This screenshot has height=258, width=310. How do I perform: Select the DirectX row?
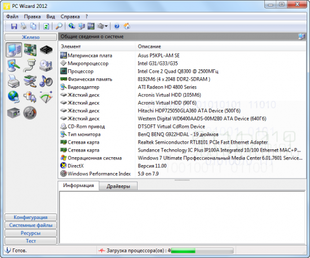coord(182,166)
